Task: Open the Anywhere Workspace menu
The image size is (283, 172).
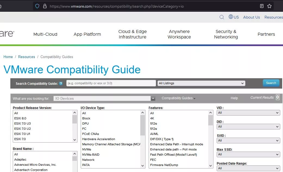Action: (x=179, y=34)
